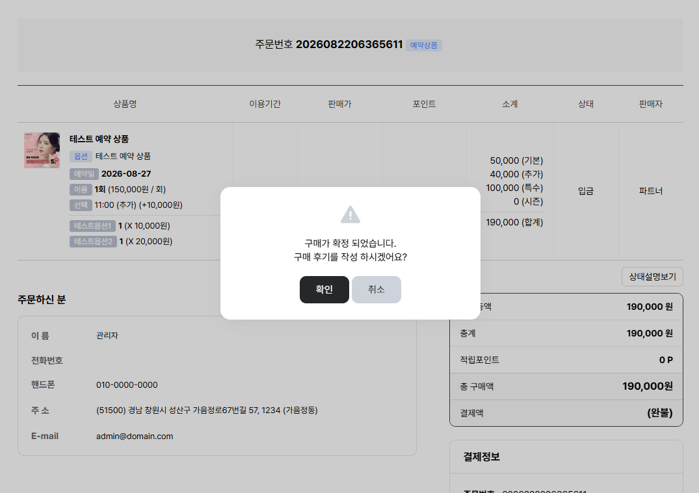Click the 테스트 예약 상품 product thumbnail
Image resolution: width=699 pixels, height=493 pixels.
(42, 150)
